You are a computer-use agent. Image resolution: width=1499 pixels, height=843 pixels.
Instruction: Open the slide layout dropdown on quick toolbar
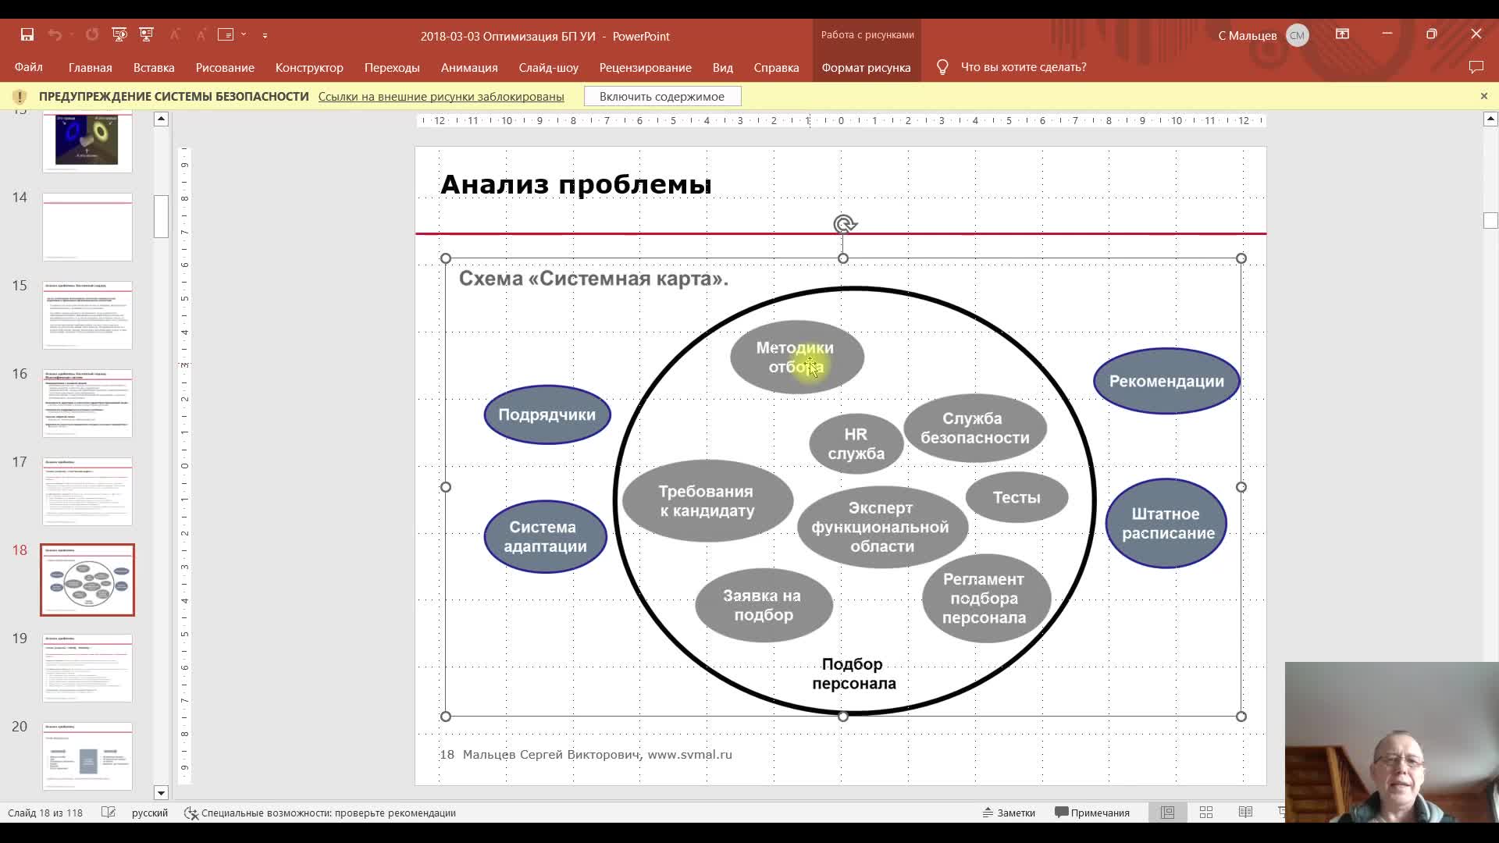click(x=244, y=35)
